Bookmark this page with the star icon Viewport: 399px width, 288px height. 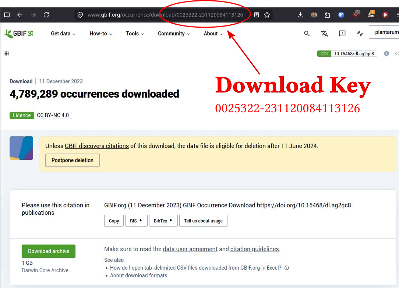267,15
